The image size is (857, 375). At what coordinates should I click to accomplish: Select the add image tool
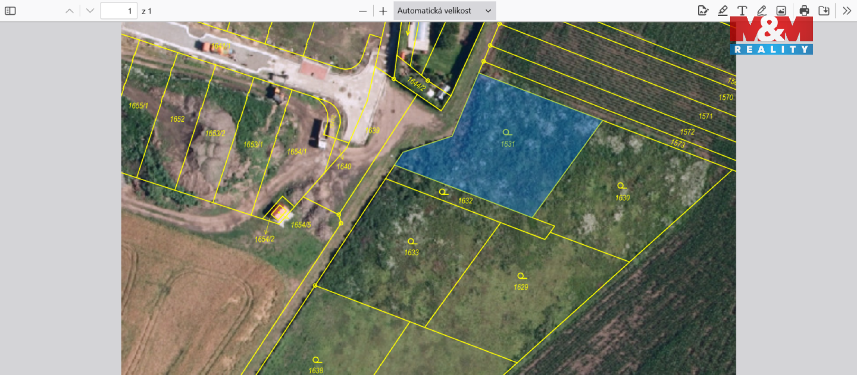(x=781, y=11)
